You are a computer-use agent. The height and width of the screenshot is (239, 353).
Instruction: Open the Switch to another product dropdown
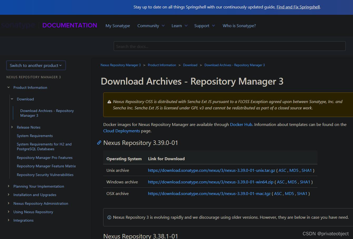(36, 65)
